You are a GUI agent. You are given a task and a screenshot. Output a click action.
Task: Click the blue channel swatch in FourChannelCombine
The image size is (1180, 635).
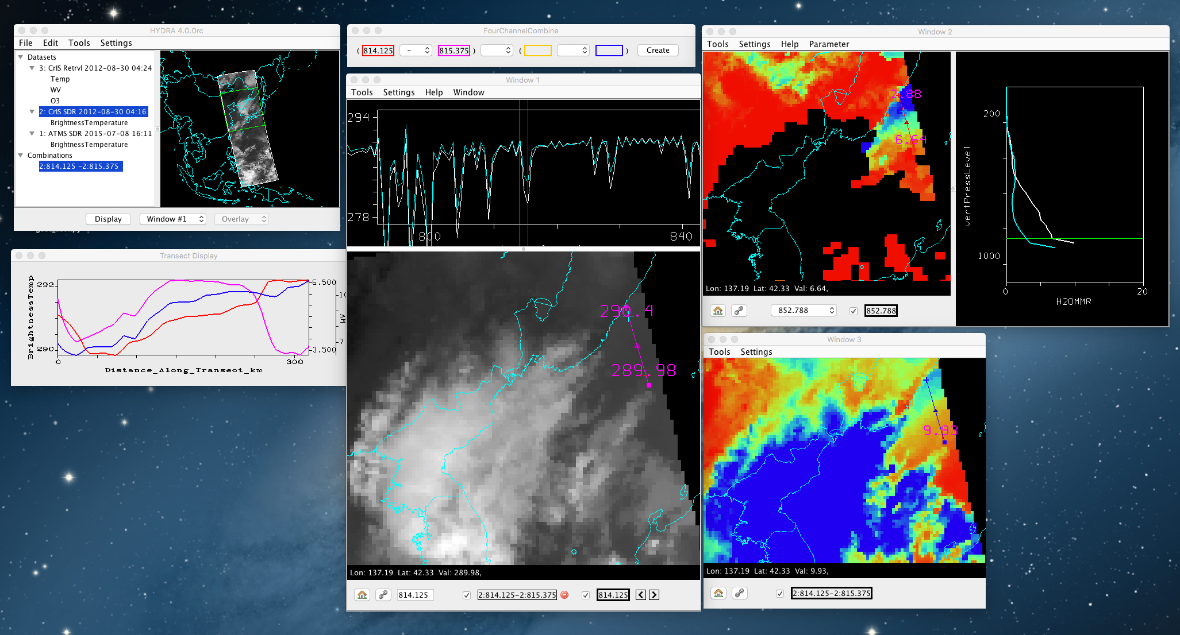click(x=609, y=51)
